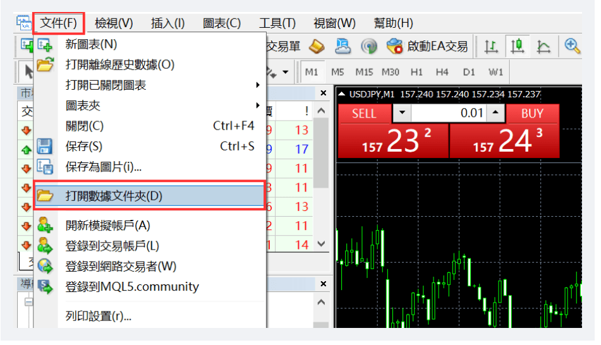Screen dimensions: 601x345
Task: Select the H4 timeframe
Action: (442, 72)
